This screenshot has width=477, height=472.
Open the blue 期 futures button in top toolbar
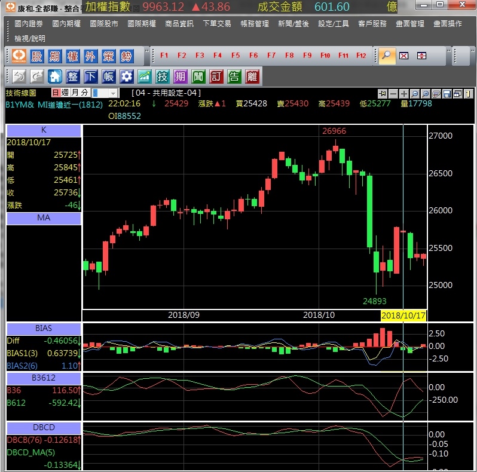(x=55, y=56)
